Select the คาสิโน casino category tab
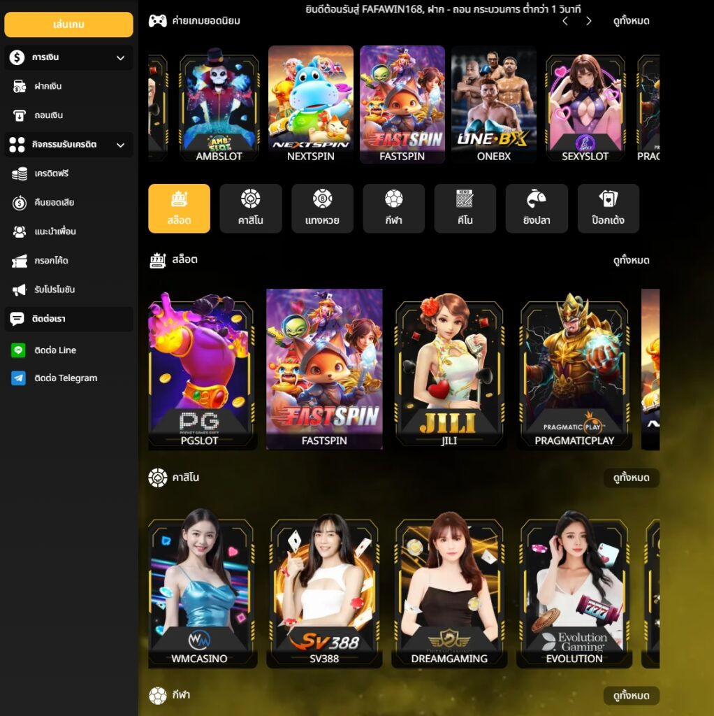714x716 pixels. (251, 208)
